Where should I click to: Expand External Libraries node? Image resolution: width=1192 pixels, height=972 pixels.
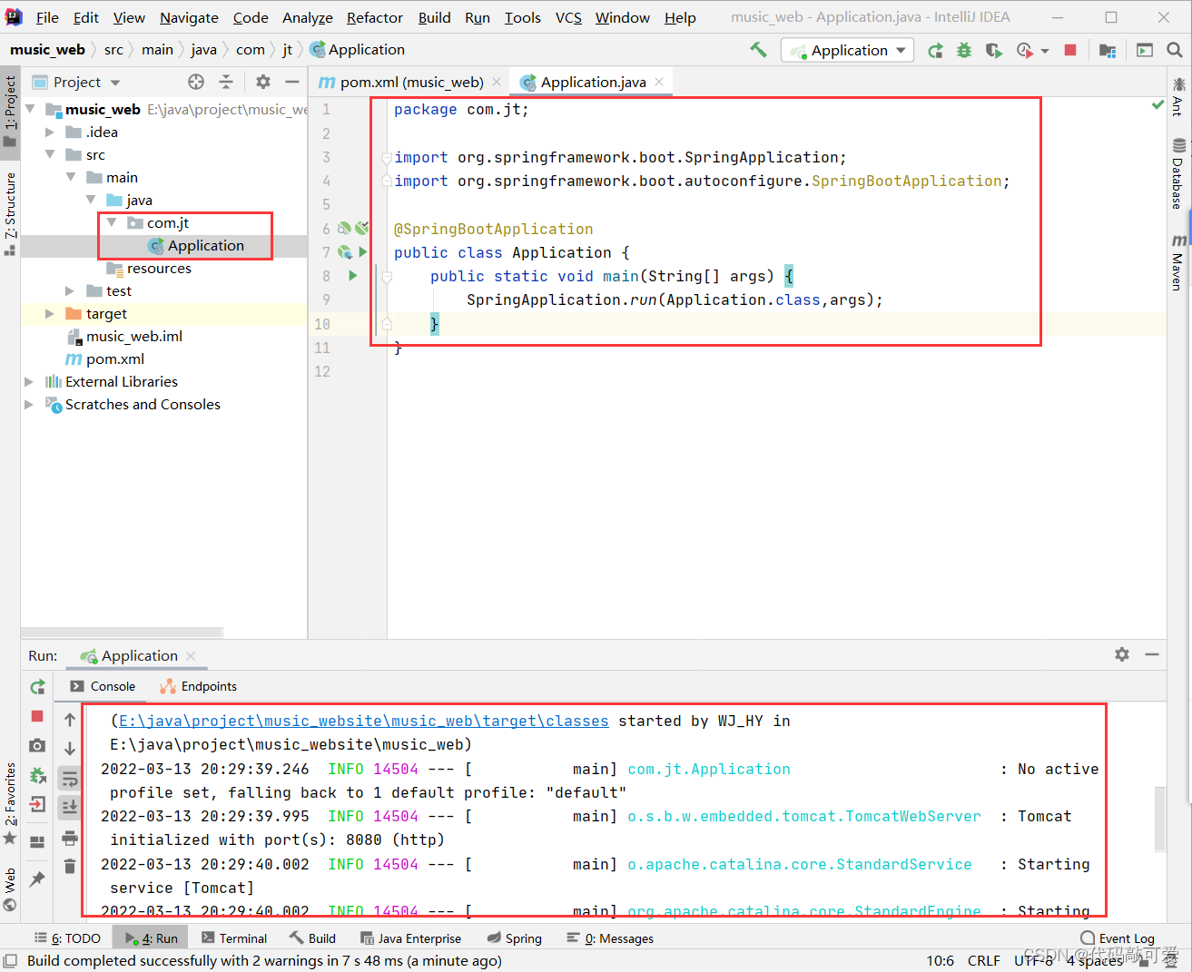[x=29, y=381]
